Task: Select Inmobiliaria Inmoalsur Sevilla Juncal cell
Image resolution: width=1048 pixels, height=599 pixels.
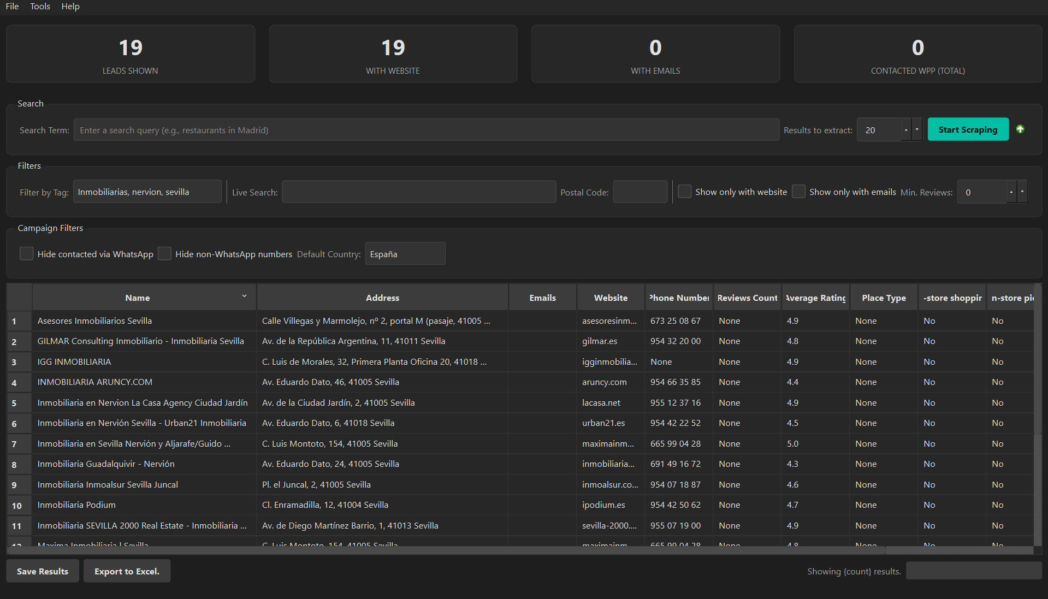Action: click(145, 485)
